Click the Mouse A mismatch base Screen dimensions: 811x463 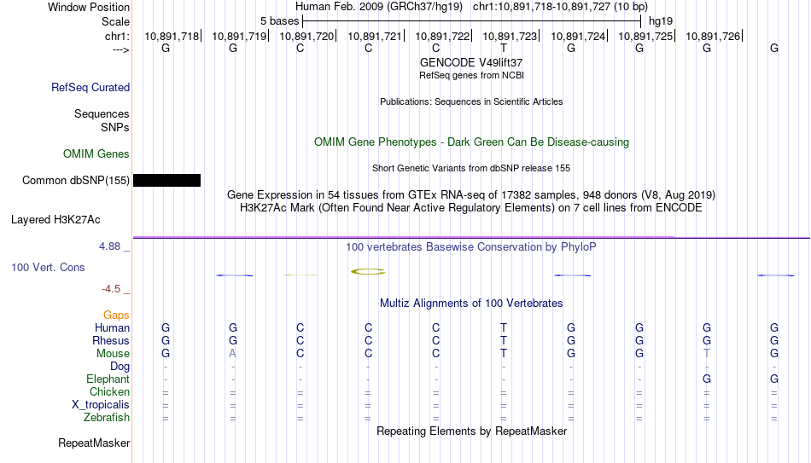[233, 354]
